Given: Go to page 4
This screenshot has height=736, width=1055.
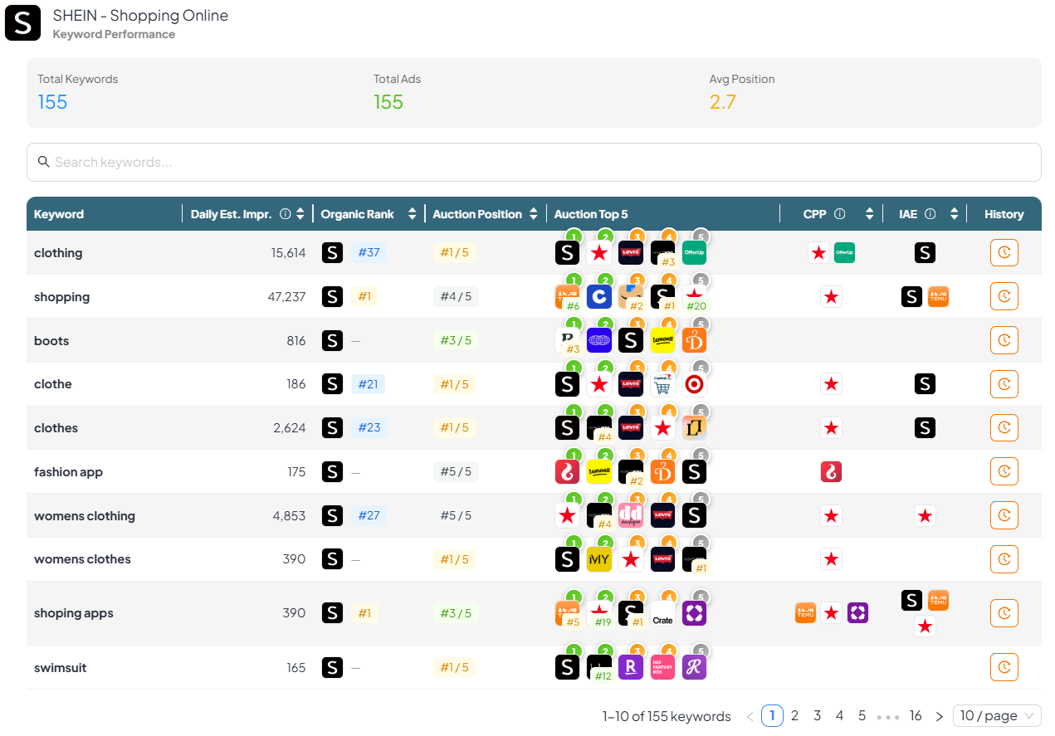Looking at the screenshot, I should coord(840,715).
